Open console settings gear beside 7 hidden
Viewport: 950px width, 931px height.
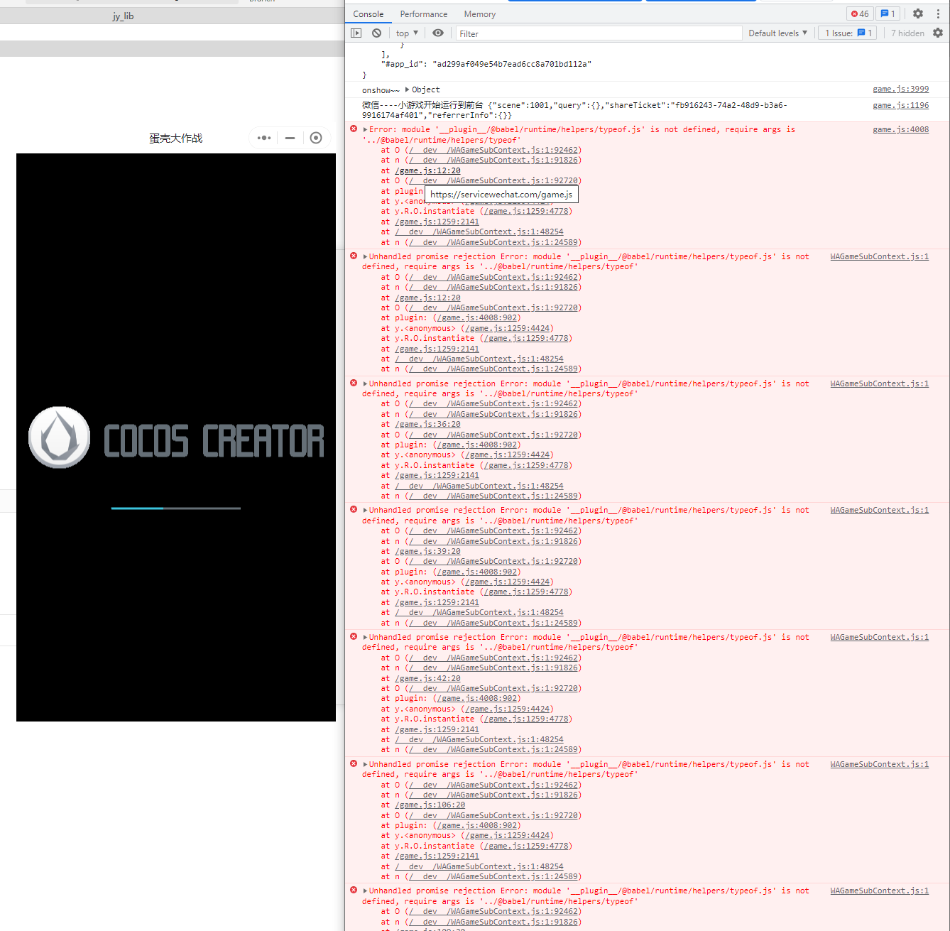coord(938,33)
